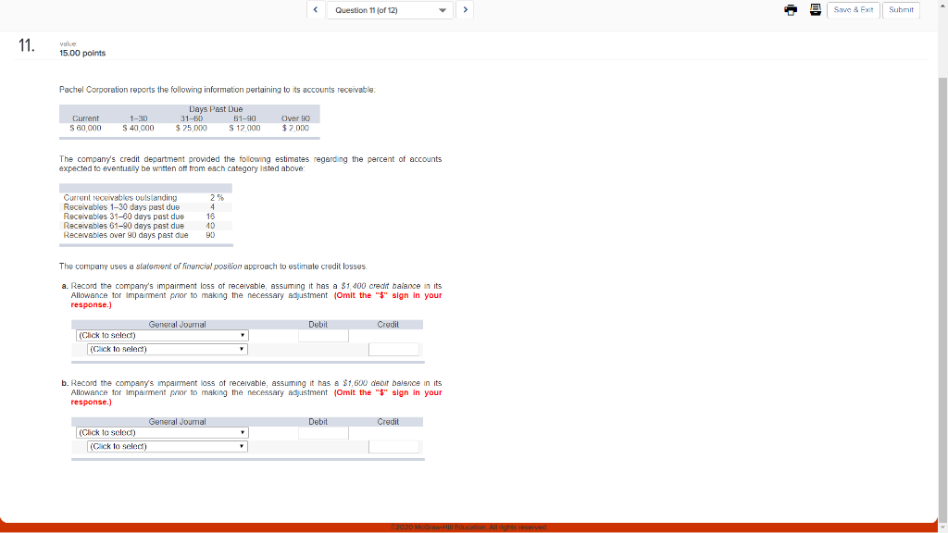Click the Save & Exit button

854,9
